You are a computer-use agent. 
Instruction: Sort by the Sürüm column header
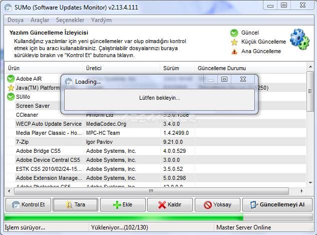point(177,68)
